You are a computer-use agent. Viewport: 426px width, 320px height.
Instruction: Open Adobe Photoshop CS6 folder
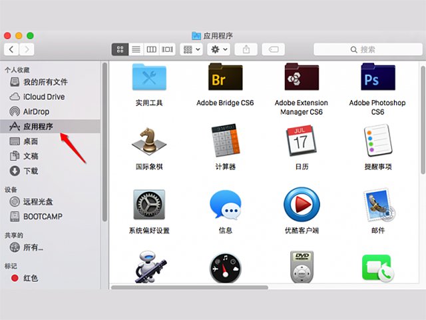tap(378, 77)
